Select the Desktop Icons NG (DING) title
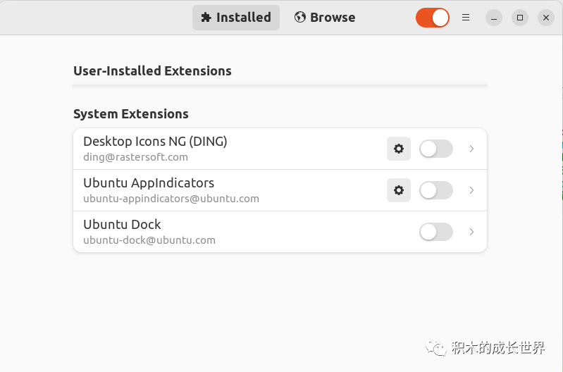Screen dimensions: 563x372 [x=155, y=142]
